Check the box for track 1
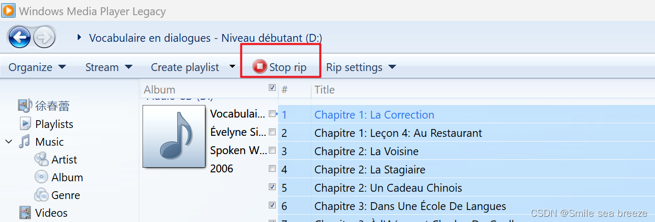655x222 pixels. [x=272, y=113]
